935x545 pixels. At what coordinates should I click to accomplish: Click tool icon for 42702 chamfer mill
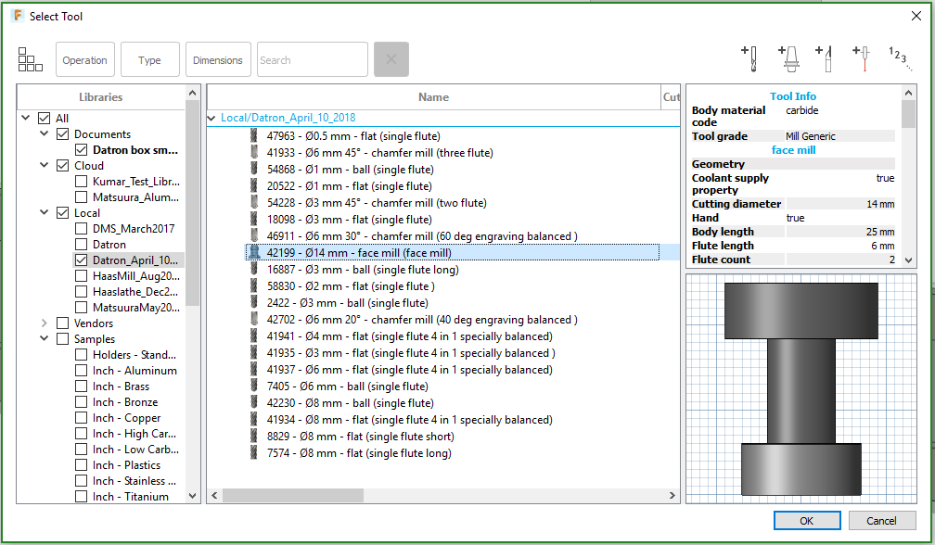254,319
